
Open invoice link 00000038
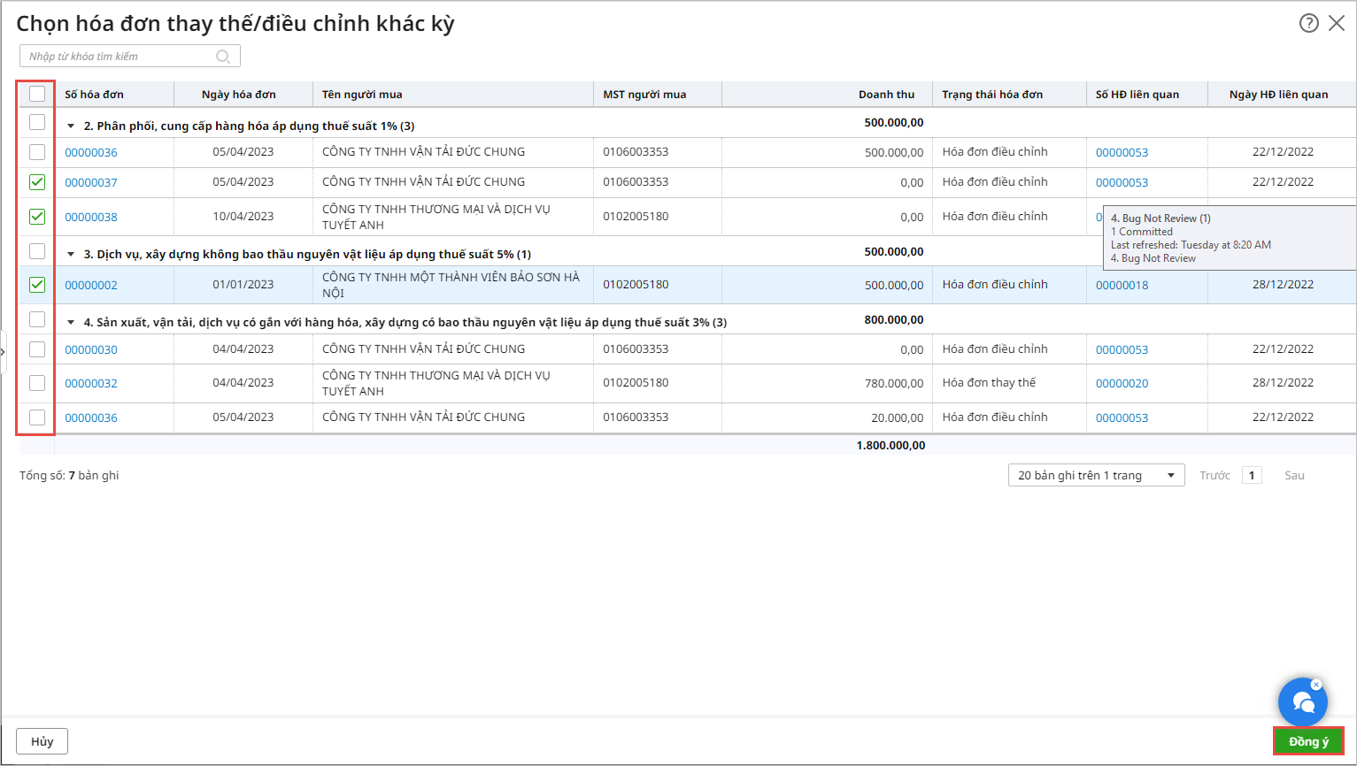[x=91, y=217]
